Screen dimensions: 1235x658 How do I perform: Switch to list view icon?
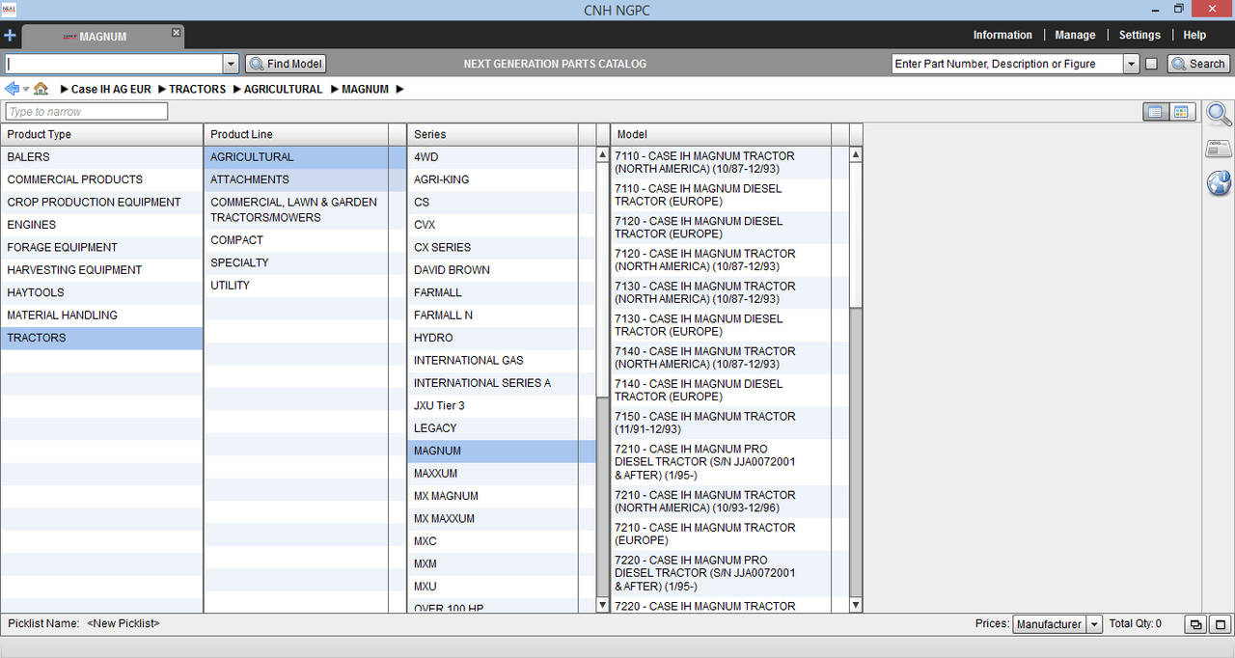coord(1155,112)
